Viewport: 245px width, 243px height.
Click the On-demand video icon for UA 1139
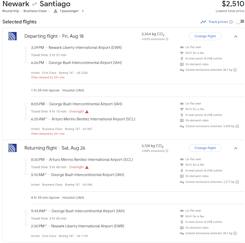click(x=182, y=228)
